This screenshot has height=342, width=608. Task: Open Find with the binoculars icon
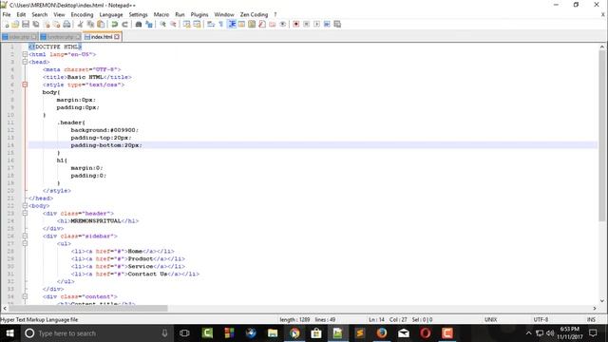tap(139, 25)
